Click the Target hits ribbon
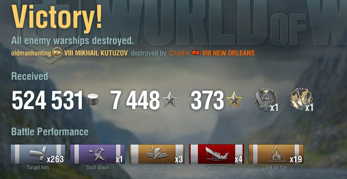Image resolution: width=347 pixels, height=179 pixels. [38, 154]
